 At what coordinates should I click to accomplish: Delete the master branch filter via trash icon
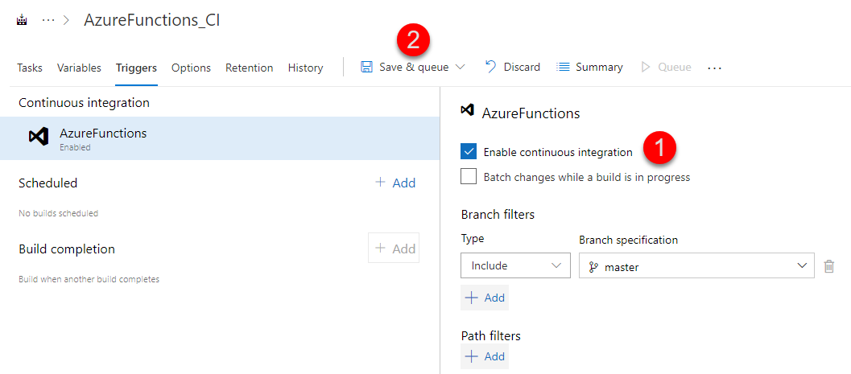[x=828, y=266]
